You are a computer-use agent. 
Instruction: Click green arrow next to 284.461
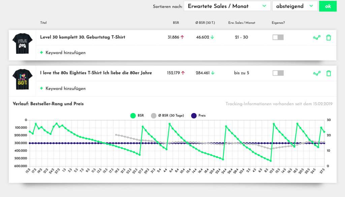click(213, 73)
